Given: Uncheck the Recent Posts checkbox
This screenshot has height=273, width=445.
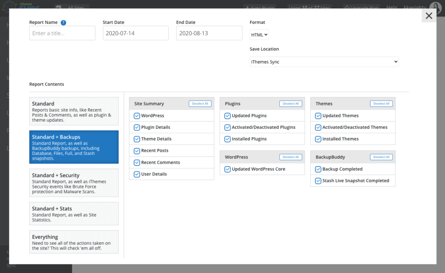Looking at the screenshot, I should 137,151.
